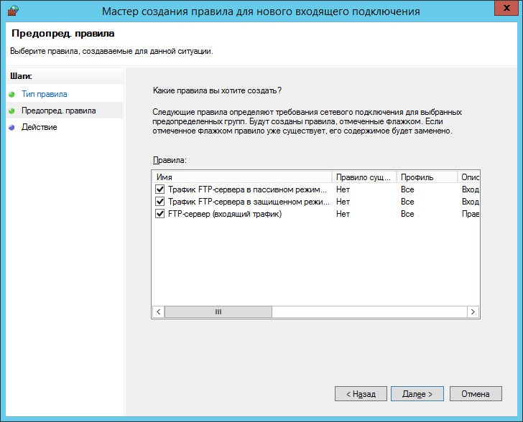This screenshot has height=422, width=523.
Task: Click the Отмена button
Action: pos(476,394)
